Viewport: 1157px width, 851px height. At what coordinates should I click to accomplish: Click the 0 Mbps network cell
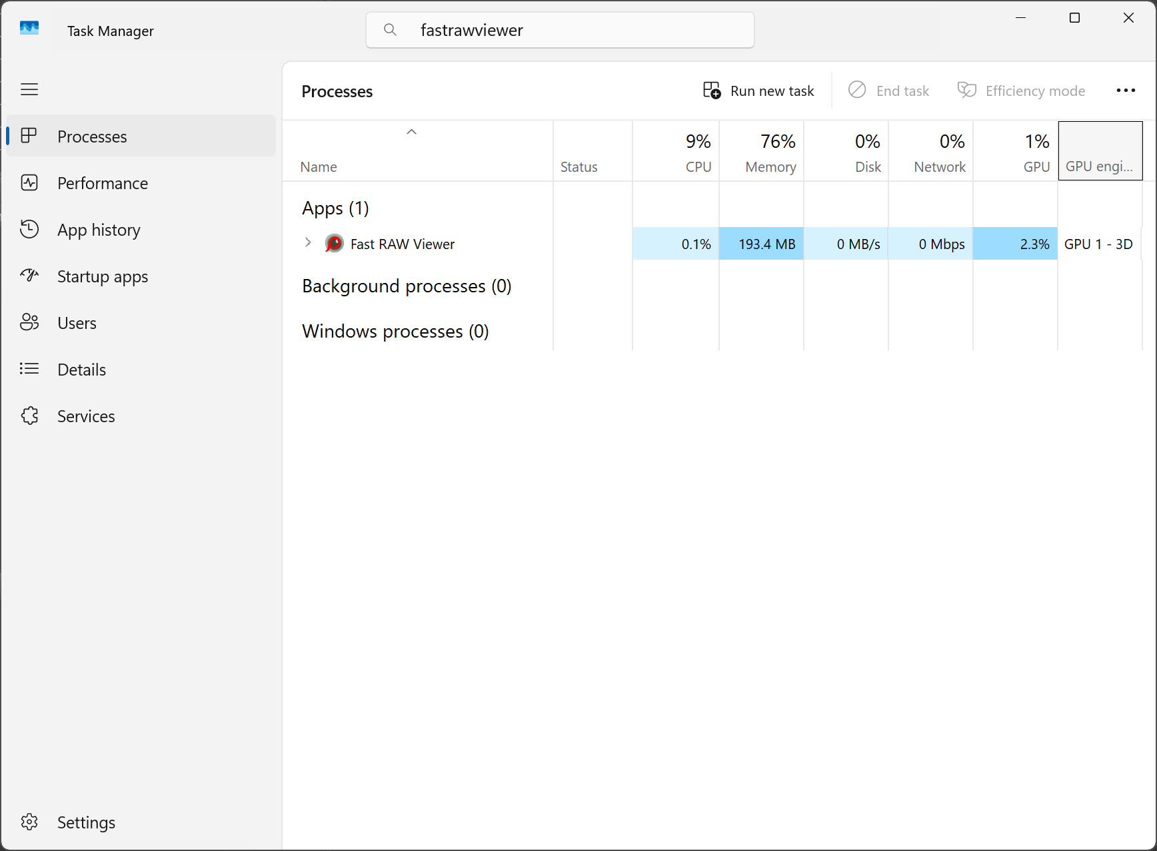pos(930,244)
